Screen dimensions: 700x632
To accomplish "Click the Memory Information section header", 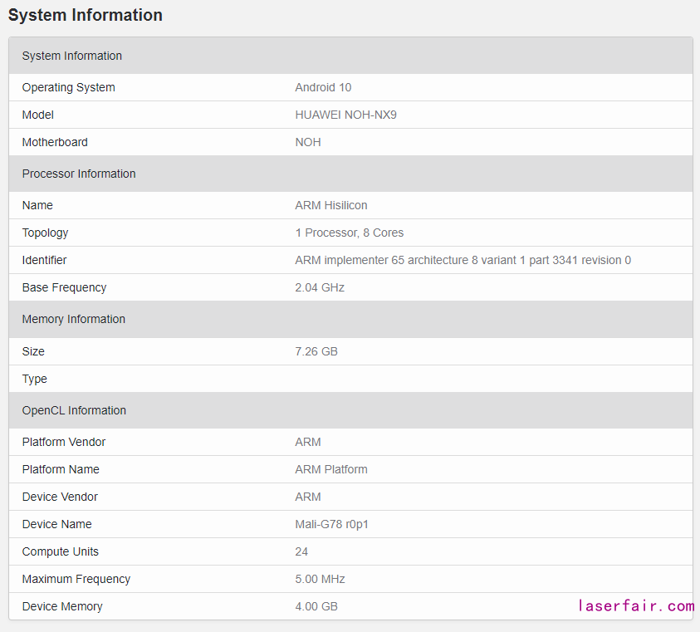I will pos(74,319).
